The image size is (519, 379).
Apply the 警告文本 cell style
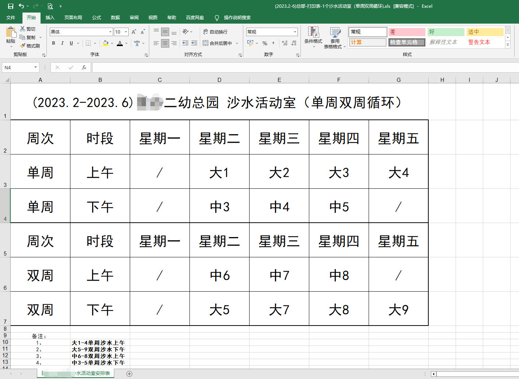485,42
